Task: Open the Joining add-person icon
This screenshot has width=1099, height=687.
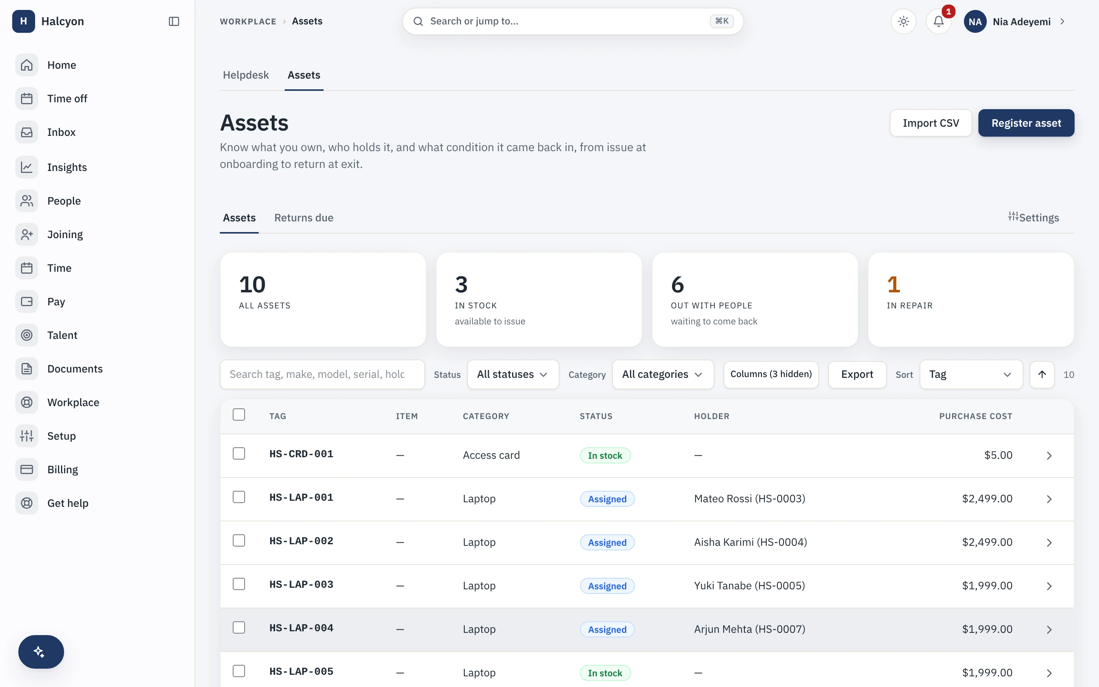Action: (27, 234)
